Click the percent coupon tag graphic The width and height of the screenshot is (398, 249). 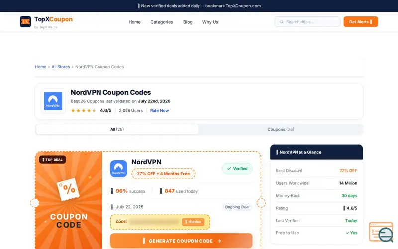tap(68, 189)
